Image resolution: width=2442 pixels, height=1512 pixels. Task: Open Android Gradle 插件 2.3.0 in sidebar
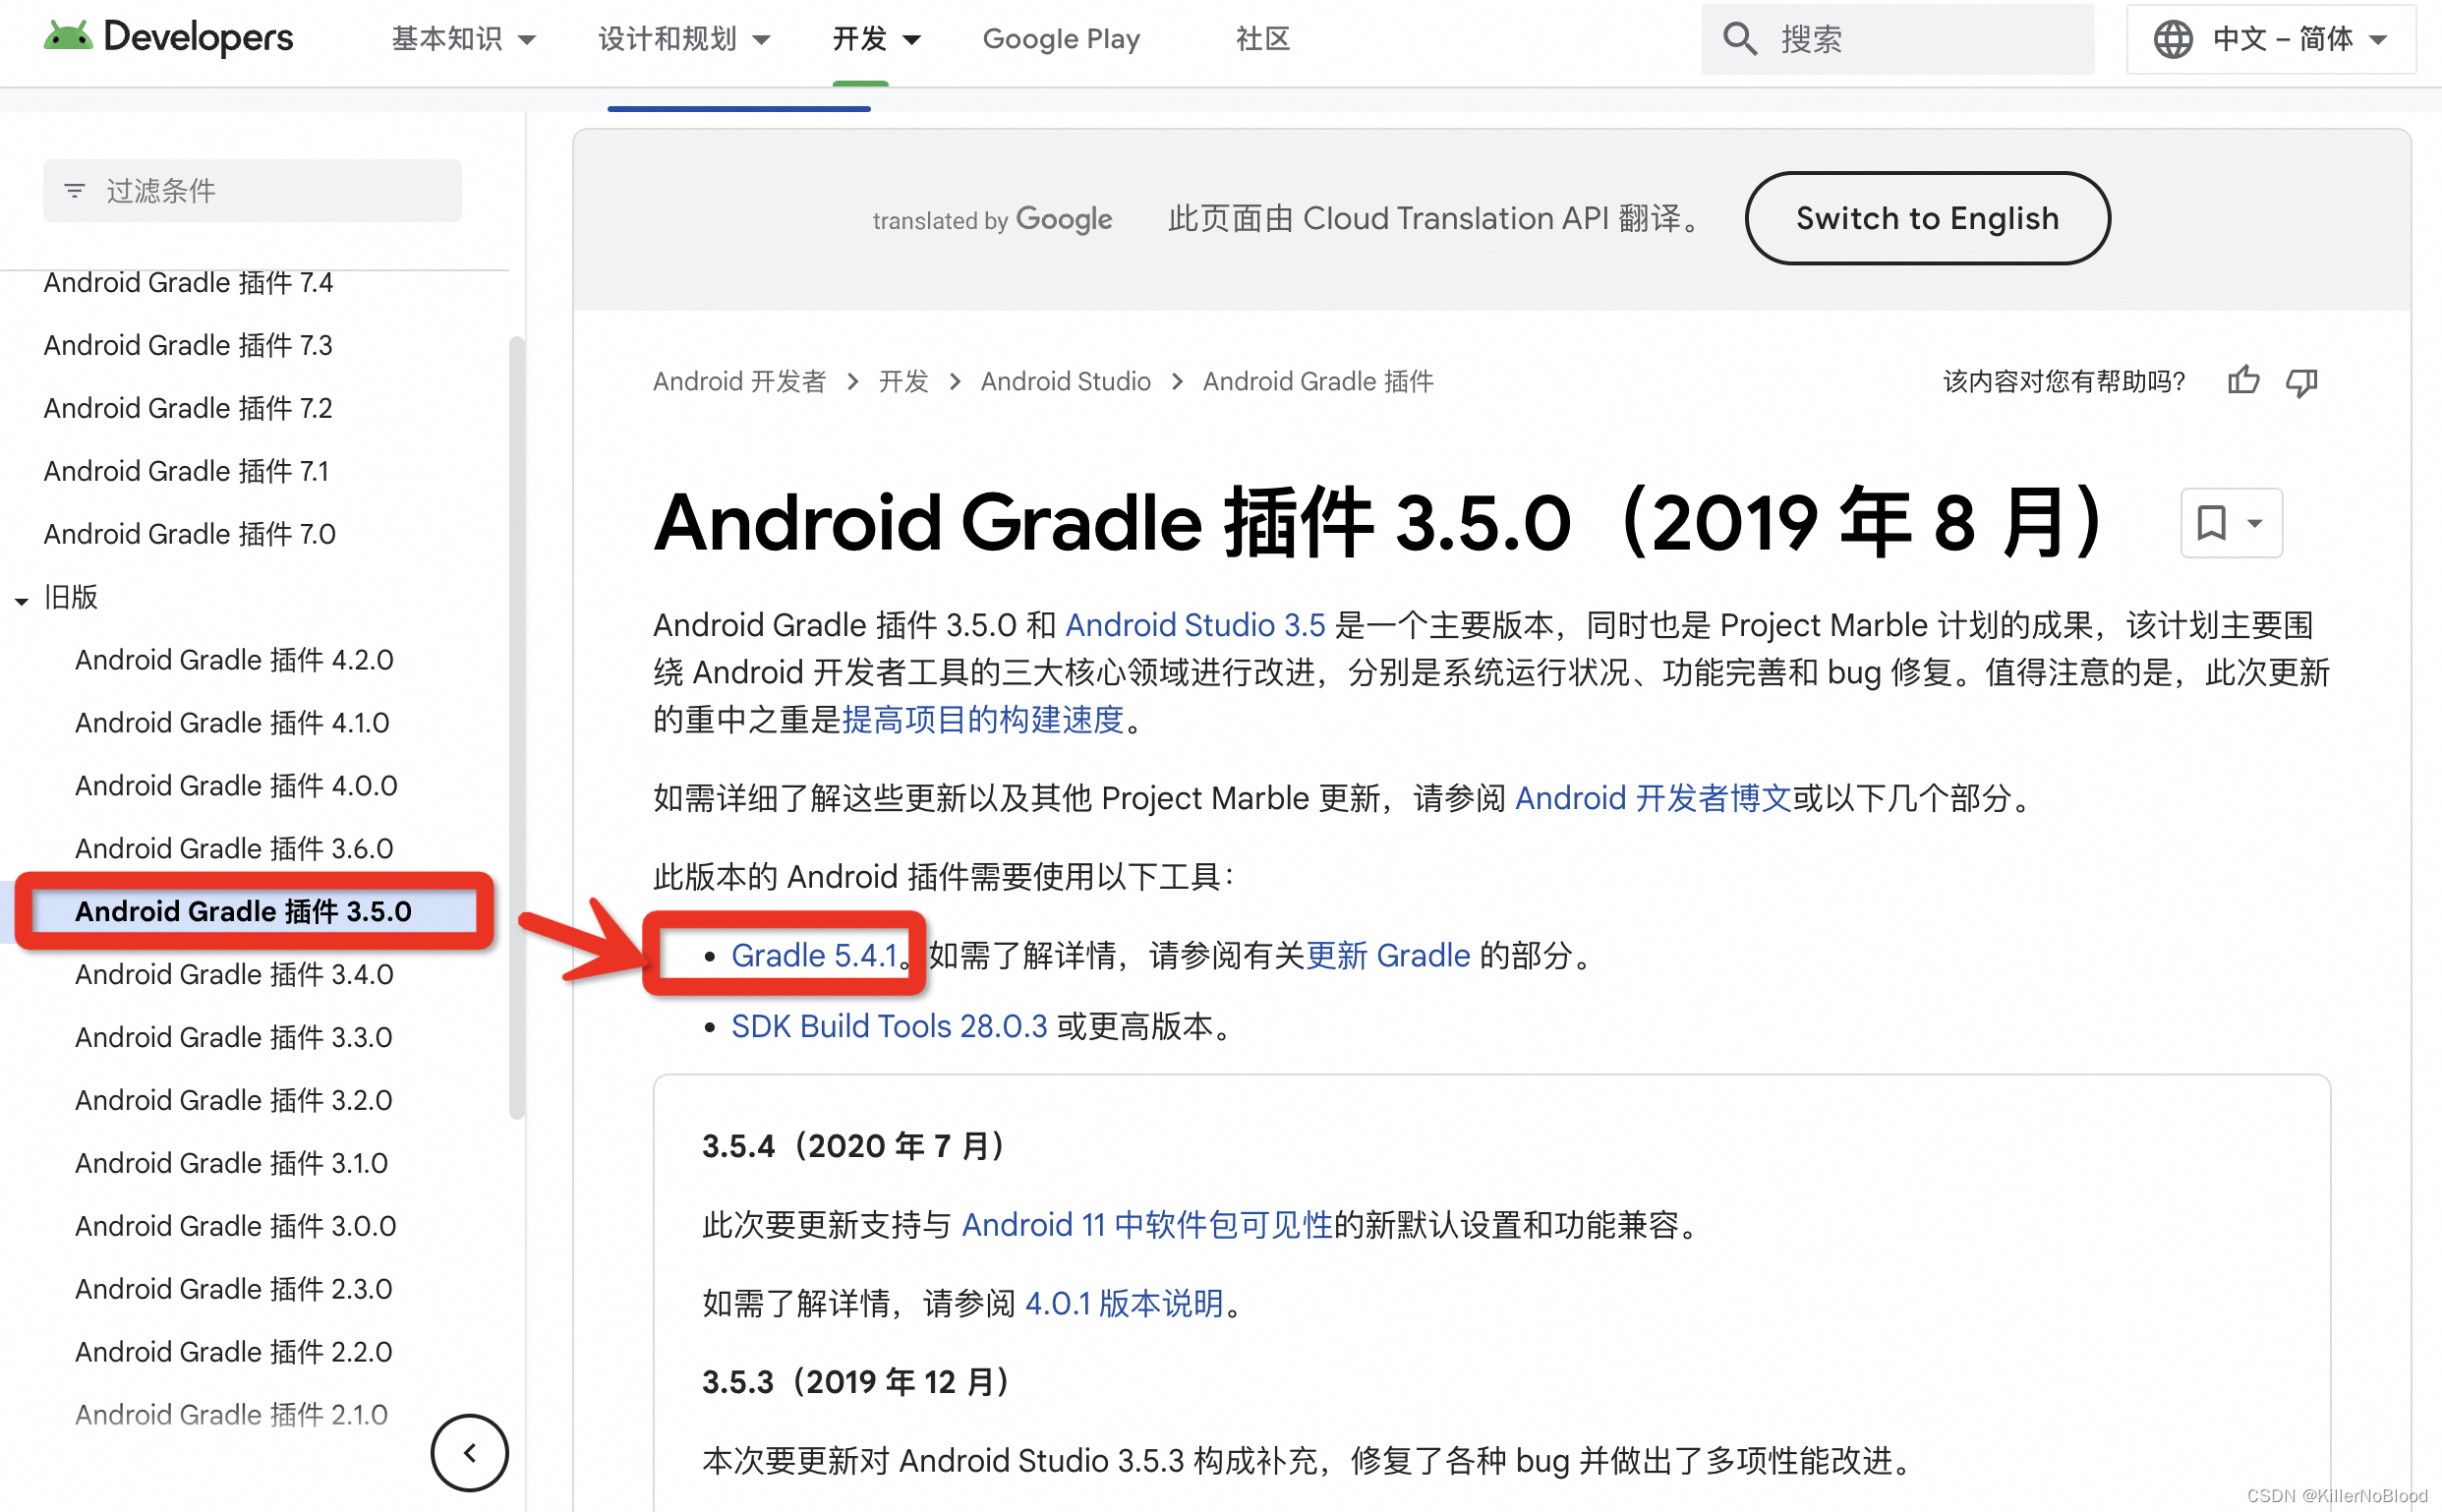[x=233, y=1290]
